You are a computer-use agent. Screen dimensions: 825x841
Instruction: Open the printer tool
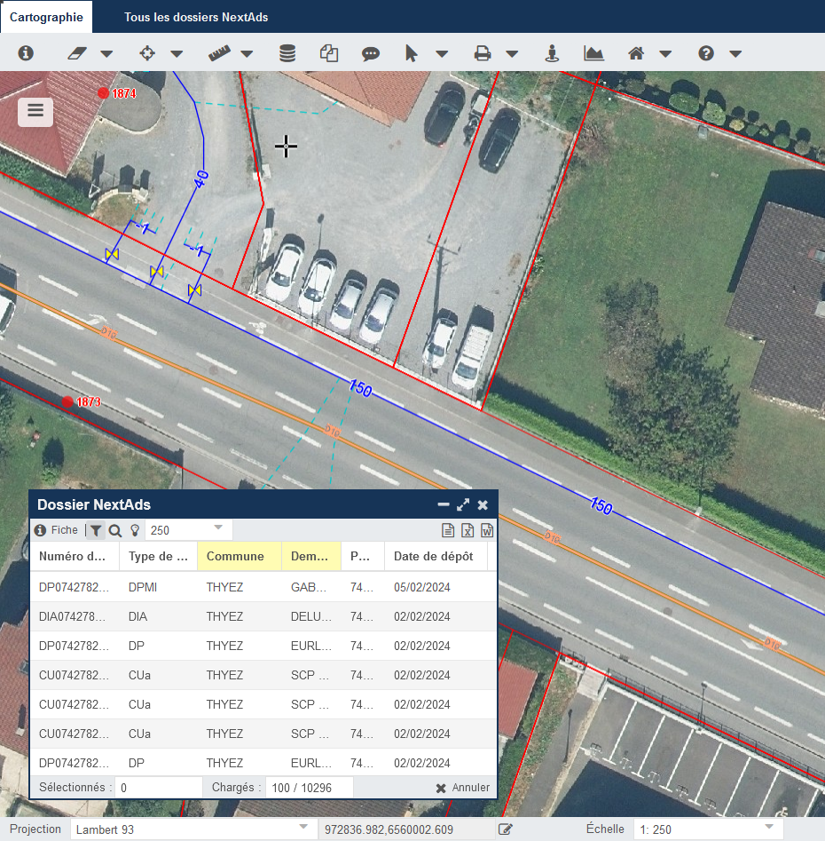point(483,53)
